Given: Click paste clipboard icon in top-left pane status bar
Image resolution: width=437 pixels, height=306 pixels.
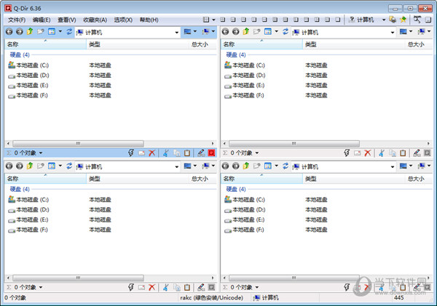Looking at the screenshot, I should (187, 153).
